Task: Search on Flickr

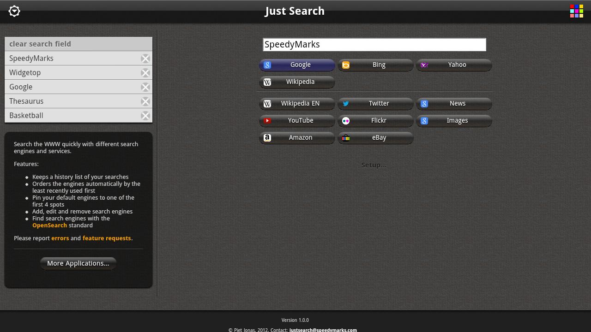Action: pyautogui.click(x=375, y=121)
